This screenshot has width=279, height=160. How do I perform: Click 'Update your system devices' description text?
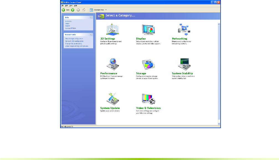(x=110, y=111)
